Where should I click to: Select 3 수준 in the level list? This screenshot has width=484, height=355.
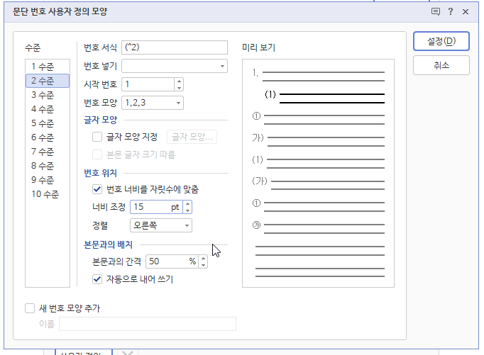pyautogui.click(x=48, y=95)
